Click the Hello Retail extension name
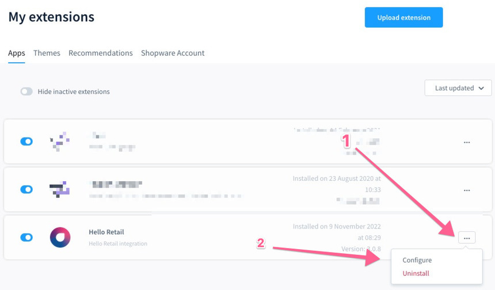 pyautogui.click(x=106, y=232)
